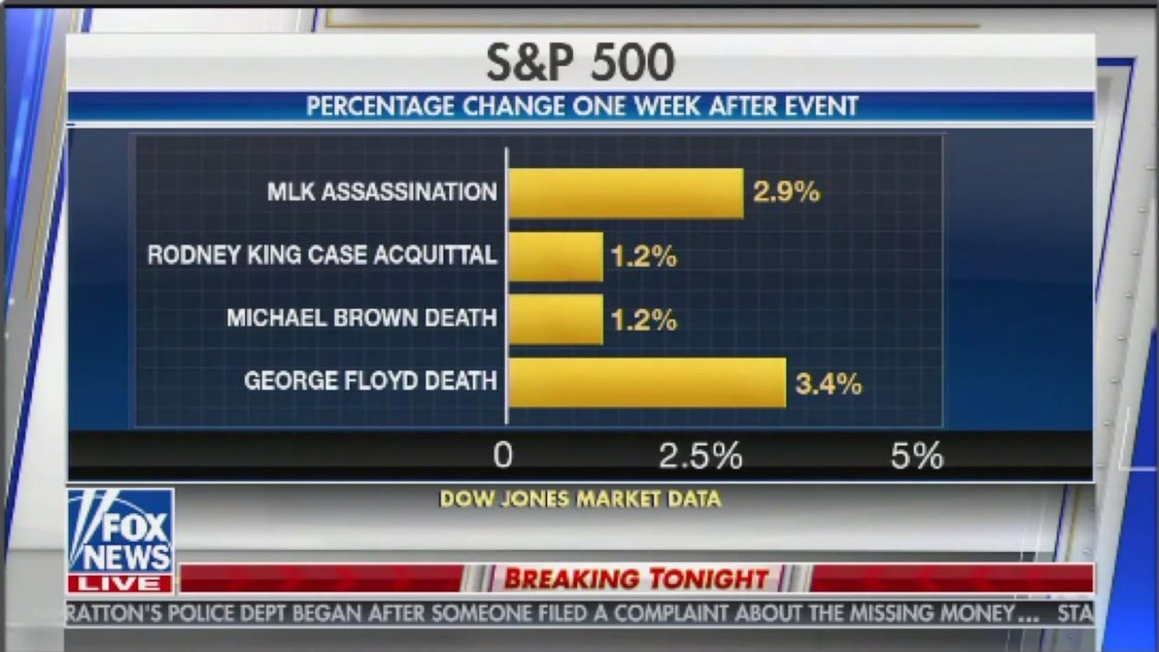1159x652 pixels.
Task: Click the MLK Assassination label text
Action: pyautogui.click(x=382, y=192)
